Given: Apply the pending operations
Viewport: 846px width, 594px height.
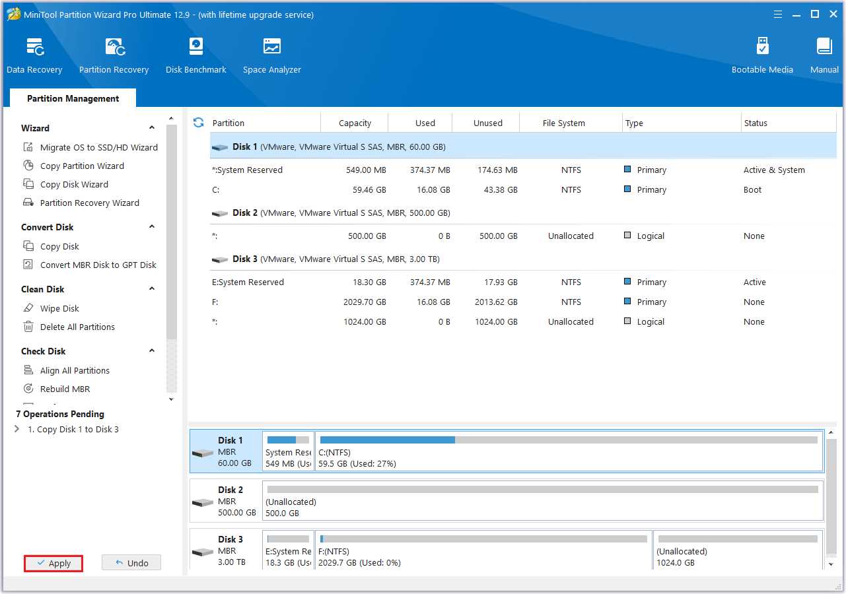Looking at the screenshot, I should (53, 563).
